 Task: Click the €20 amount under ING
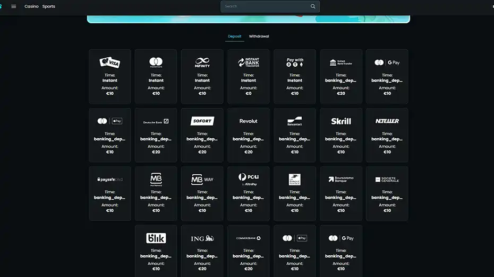[202, 269]
